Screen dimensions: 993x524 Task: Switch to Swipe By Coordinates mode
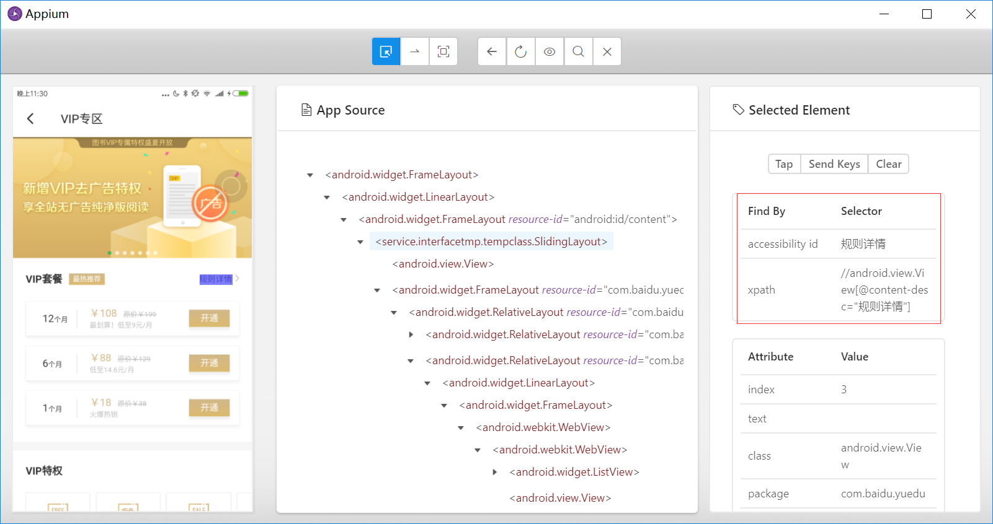(x=415, y=51)
